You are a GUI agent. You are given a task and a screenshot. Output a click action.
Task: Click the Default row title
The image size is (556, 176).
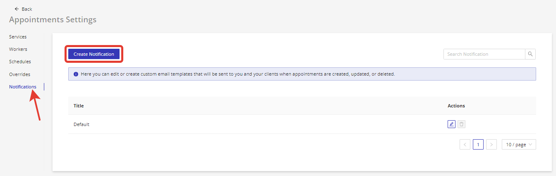pyautogui.click(x=81, y=124)
